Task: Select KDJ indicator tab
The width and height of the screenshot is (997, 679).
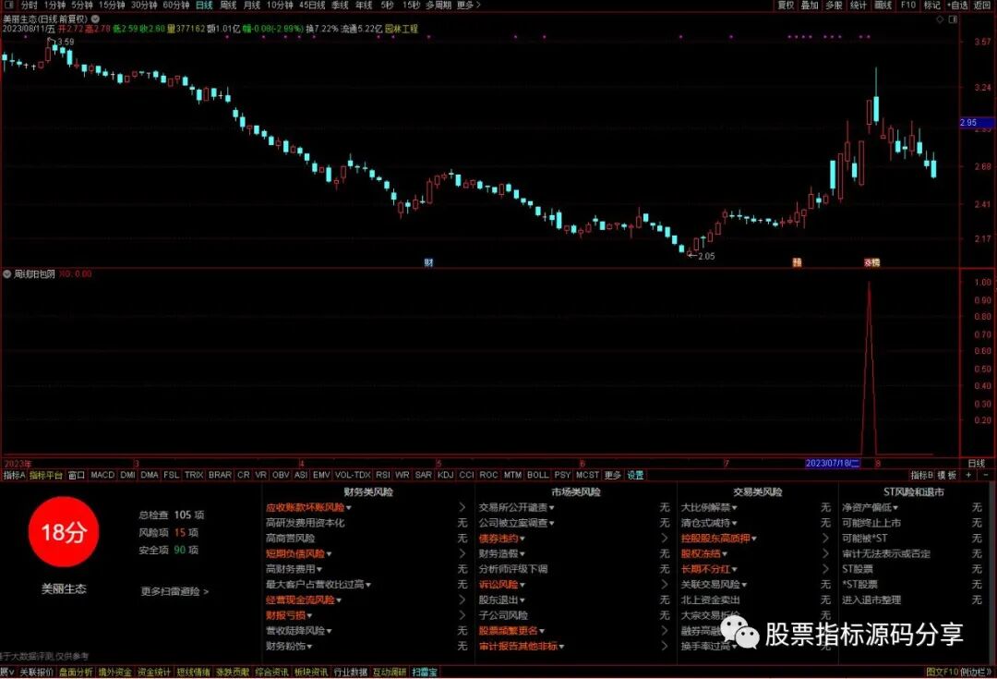Action: (446, 475)
